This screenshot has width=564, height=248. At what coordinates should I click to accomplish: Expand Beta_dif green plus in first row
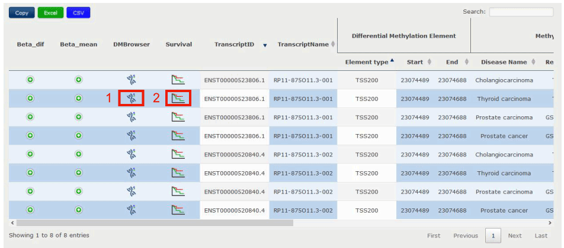pyautogui.click(x=30, y=80)
